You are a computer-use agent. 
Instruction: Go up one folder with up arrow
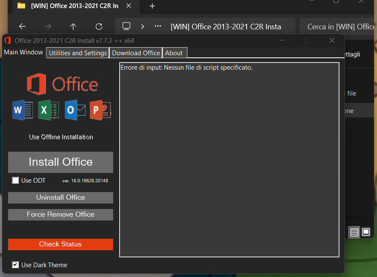73,26
